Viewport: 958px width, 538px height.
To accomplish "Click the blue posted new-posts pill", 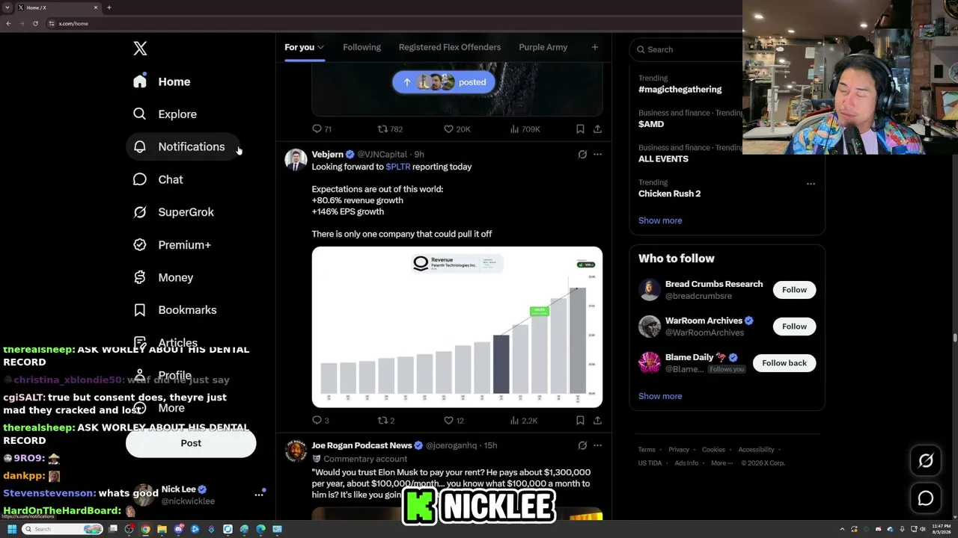I will click(x=444, y=82).
